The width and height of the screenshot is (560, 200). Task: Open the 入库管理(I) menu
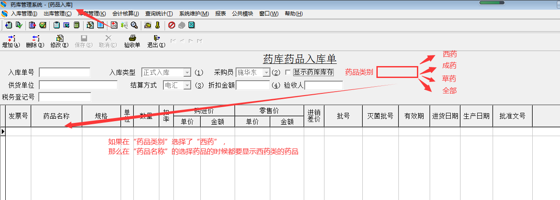[x=24, y=14]
